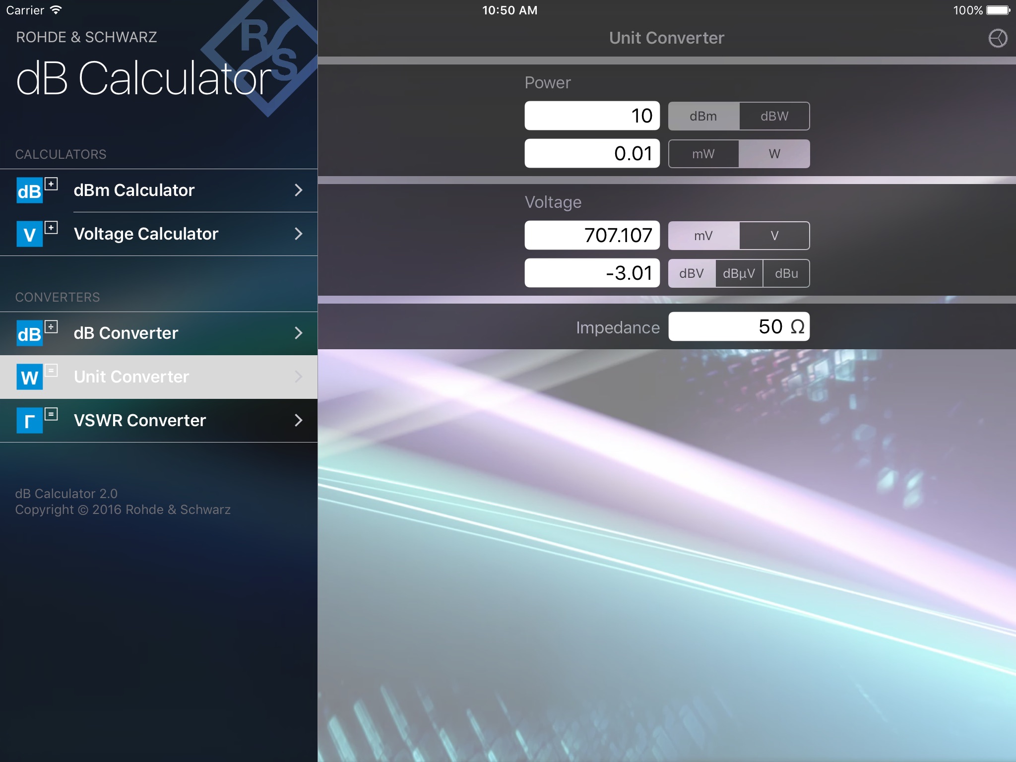
Task: Choose dBV voltage level unit
Action: click(x=692, y=273)
